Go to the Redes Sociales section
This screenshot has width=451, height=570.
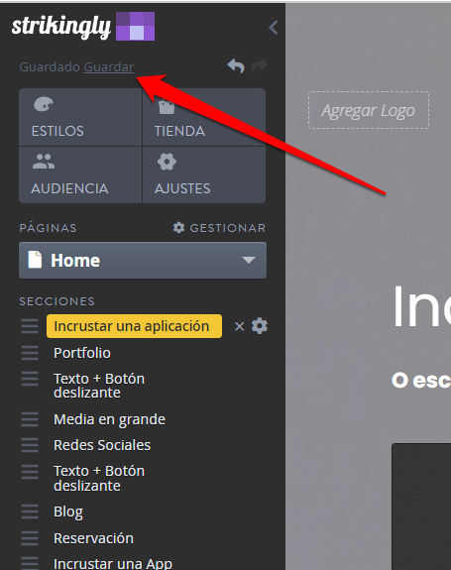pos(102,445)
